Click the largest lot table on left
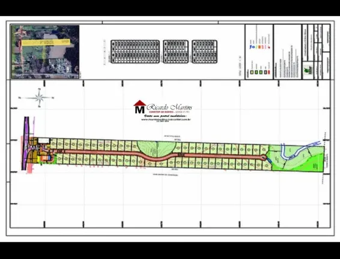 click(x=135, y=52)
